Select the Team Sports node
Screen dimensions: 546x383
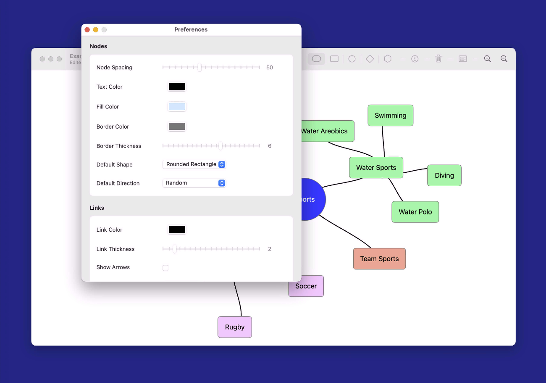379,259
